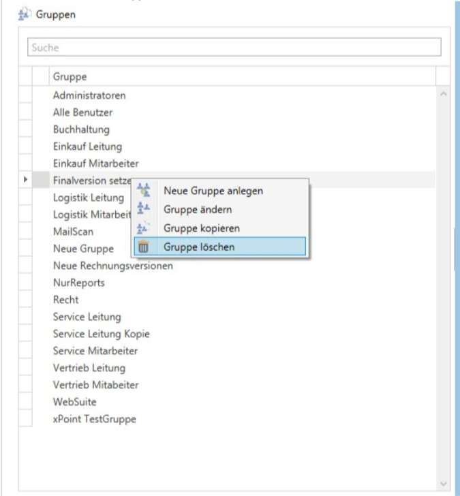Select the xPoint TestGruppe row
Screen dimensions: 460x496
point(94,419)
